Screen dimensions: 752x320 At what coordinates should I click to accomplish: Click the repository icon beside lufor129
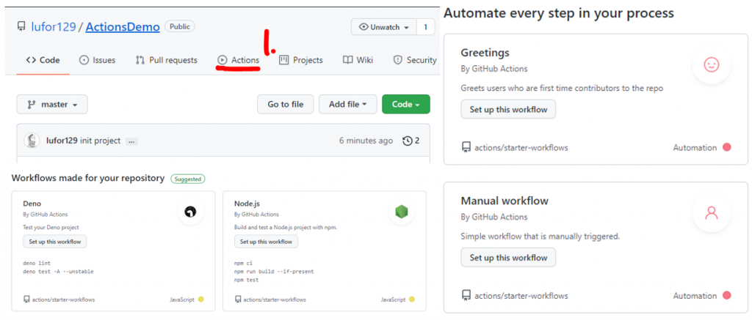coord(21,27)
